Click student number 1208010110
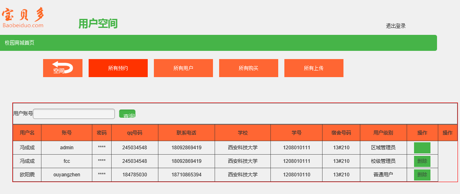 tap(297, 175)
